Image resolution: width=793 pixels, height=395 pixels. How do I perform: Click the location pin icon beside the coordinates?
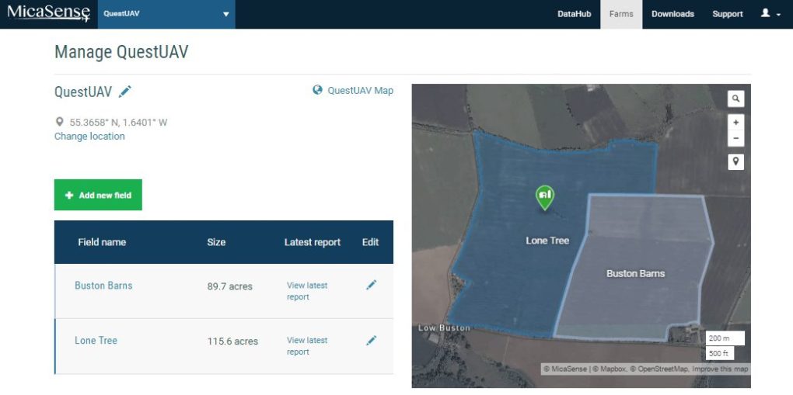60,122
